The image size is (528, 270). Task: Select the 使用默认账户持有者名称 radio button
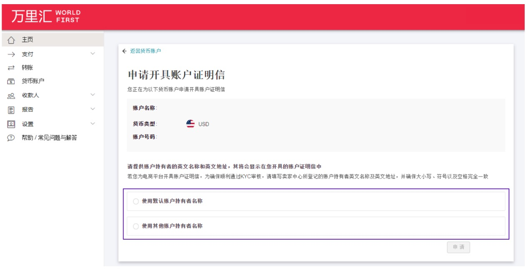point(136,201)
